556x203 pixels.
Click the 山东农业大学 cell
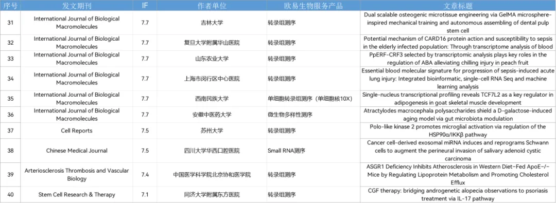[212, 59]
